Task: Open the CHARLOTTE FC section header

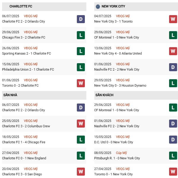Action: coord(21,7)
